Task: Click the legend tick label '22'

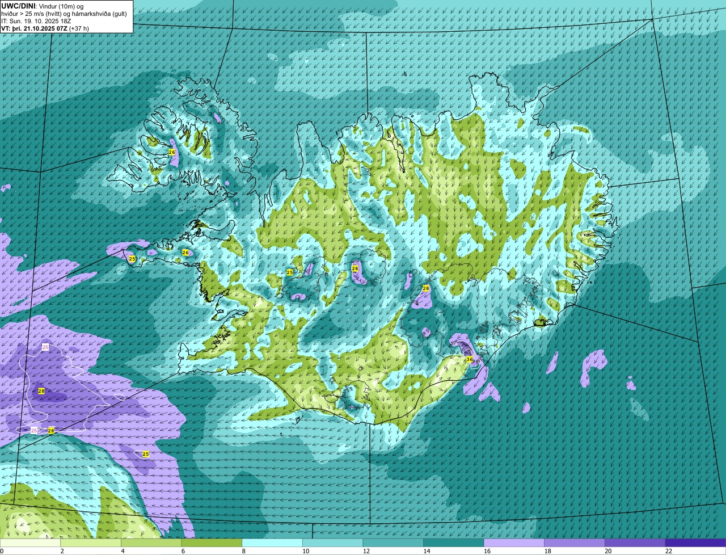Action: coord(669,551)
